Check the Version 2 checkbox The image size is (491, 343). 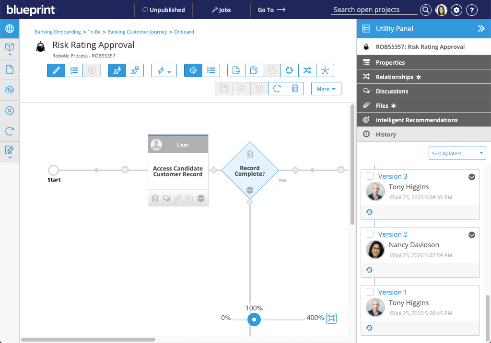coord(370,234)
